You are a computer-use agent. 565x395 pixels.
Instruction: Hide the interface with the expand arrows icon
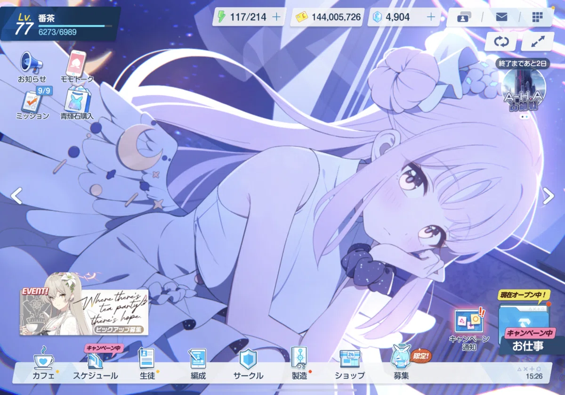[538, 41]
